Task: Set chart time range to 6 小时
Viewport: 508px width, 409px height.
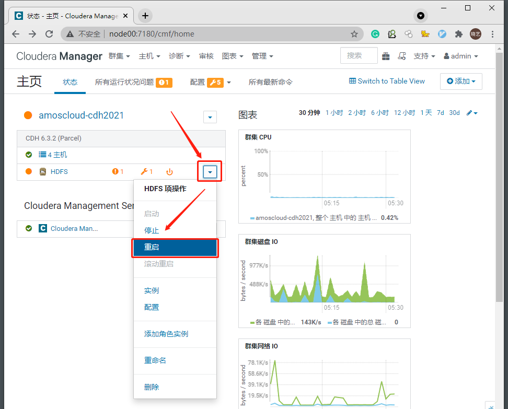Action: click(x=380, y=113)
